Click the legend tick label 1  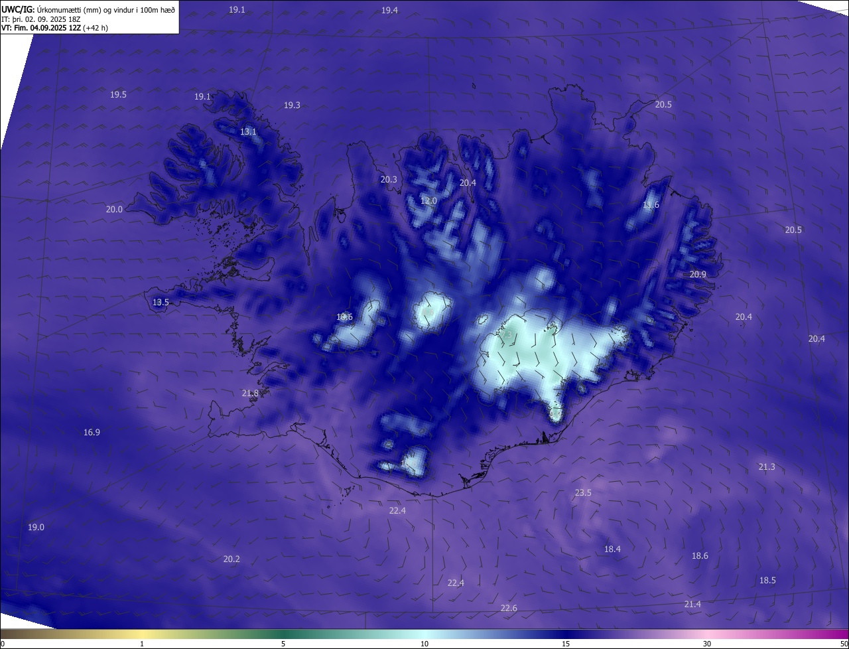pos(142,644)
